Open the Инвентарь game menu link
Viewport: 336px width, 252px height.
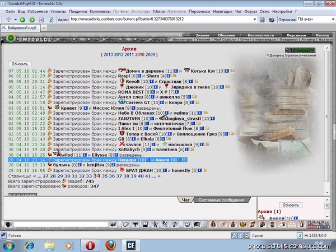point(183,40)
